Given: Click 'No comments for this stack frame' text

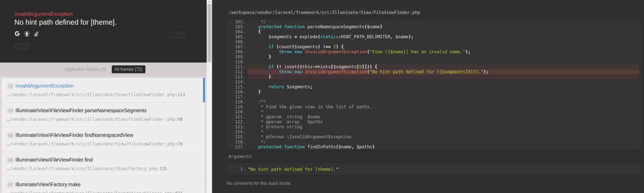Looking at the screenshot, I should 259,183.
